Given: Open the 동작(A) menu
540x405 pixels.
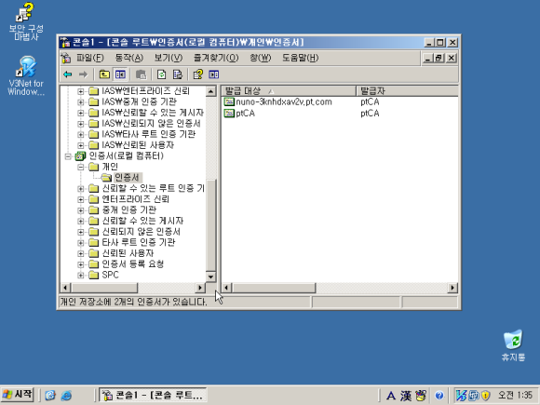Looking at the screenshot, I should [x=129, y=58].
